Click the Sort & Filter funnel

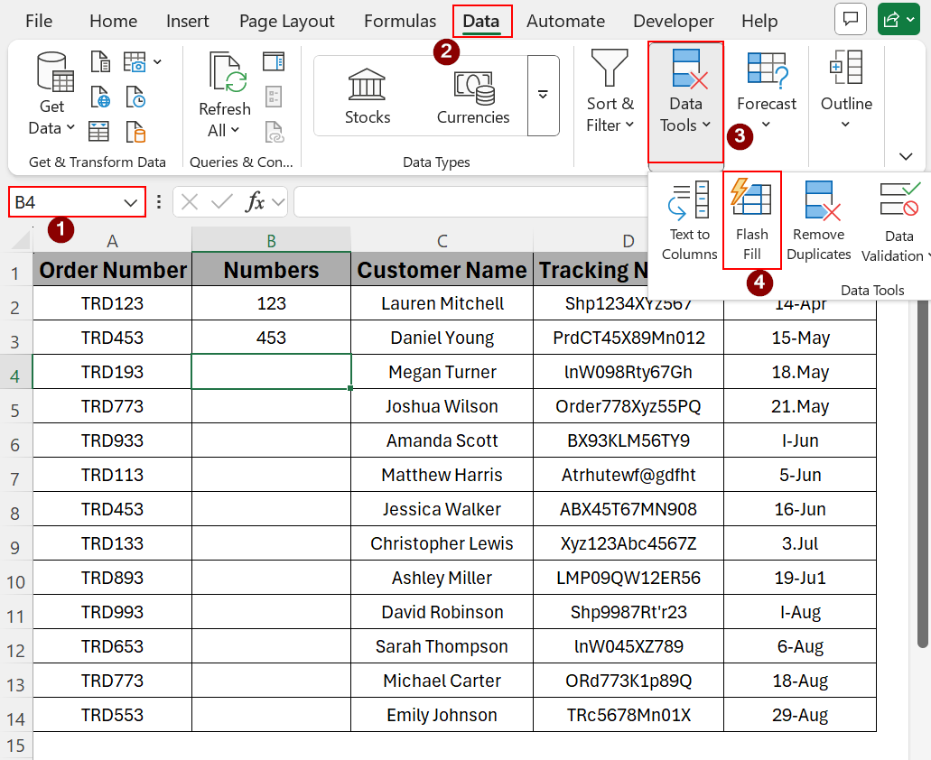coord(610,92)
